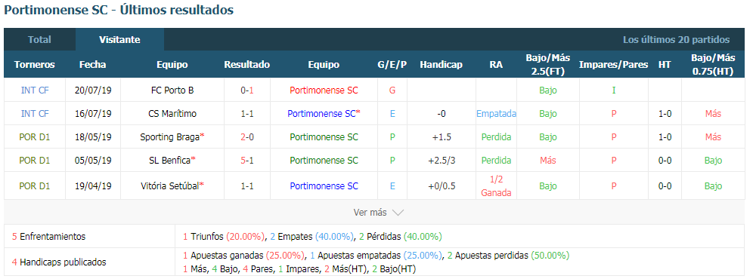Open the SL Benfica team link
Image resolution: width=753 pixels, height=279 pixels.
(x=169, y=161)
